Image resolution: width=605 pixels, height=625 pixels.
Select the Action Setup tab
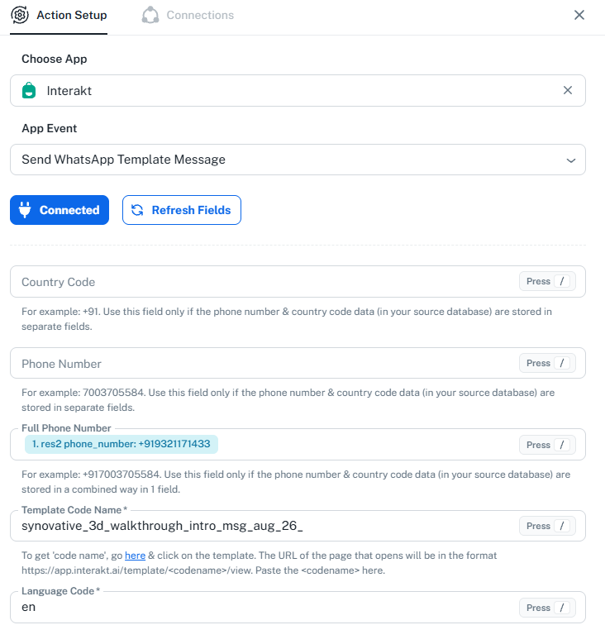(59, 15)
